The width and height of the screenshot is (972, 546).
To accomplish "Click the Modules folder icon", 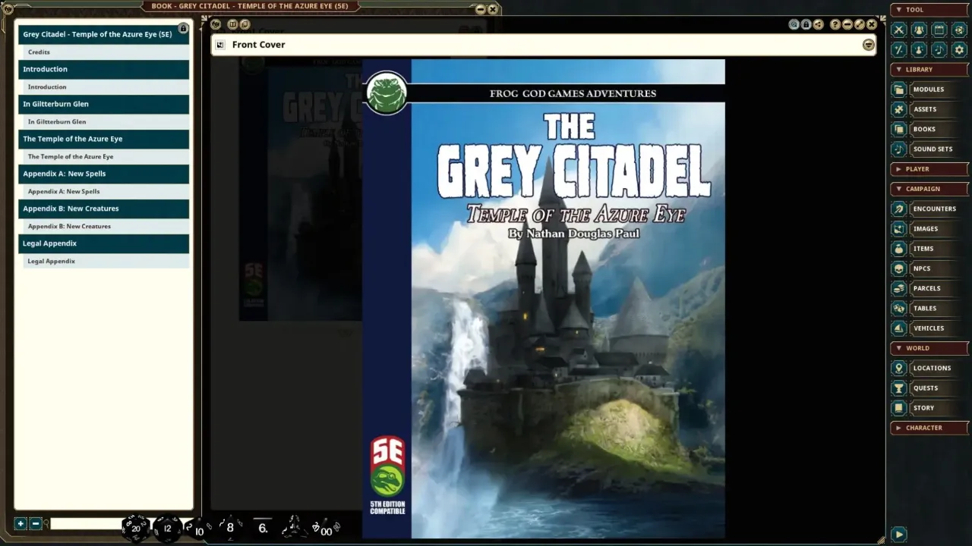I will tap(899, 89).
